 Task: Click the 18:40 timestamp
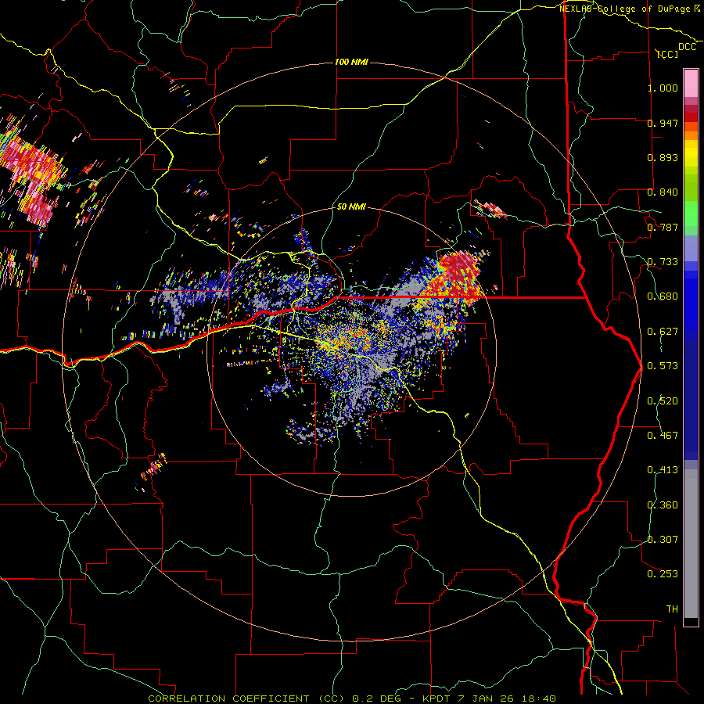tap(538, 699)
